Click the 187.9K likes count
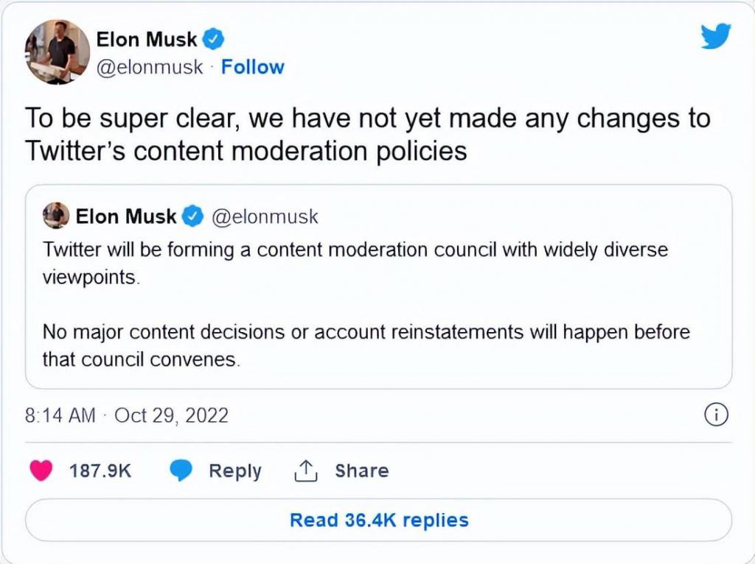Screen dimensions: 755x564 (x=100, y=470)
